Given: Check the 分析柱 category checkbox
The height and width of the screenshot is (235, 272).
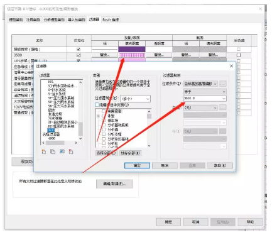Looking at the screenshot, I should tap(104, 143).
